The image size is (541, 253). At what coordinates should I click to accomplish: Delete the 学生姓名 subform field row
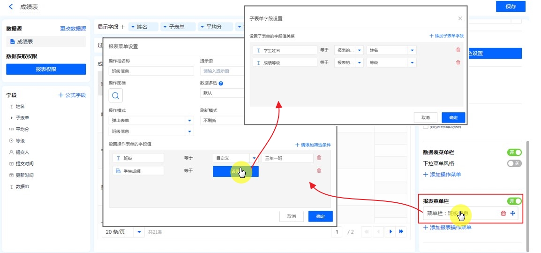(458, 50)
